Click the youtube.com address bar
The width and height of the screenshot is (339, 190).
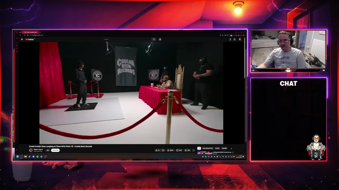coord(36,35)
